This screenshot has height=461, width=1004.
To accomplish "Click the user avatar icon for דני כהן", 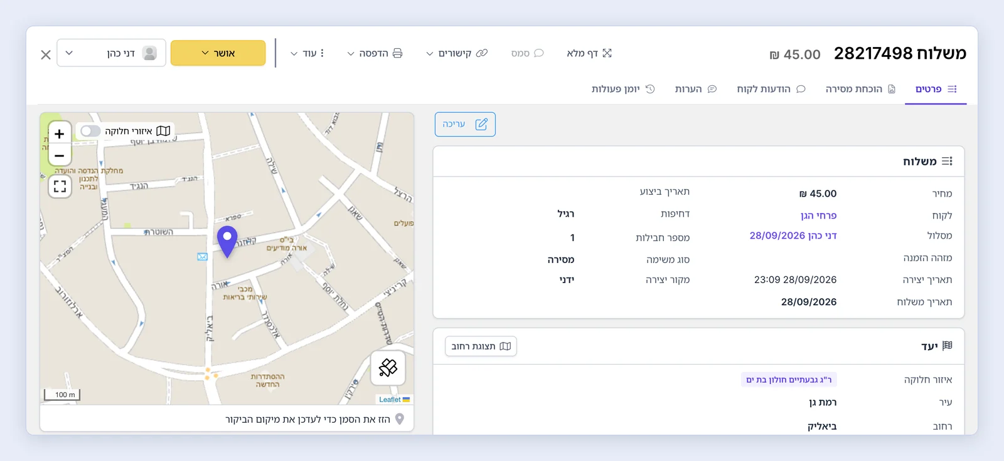I will (149, 53).
